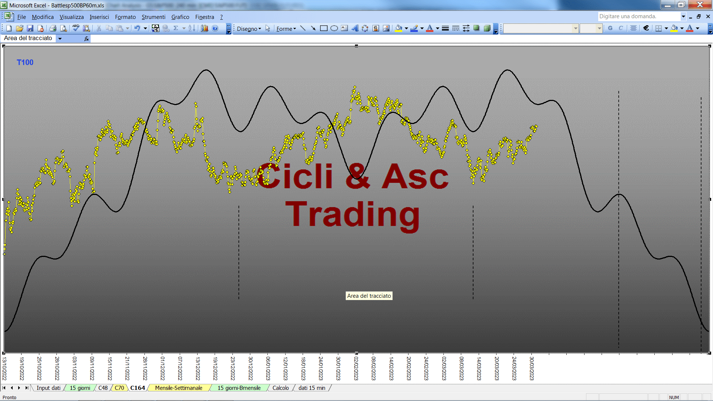This screenshot has height=401, width=713.
Task: Open the Formato menu
Action: 126,17
